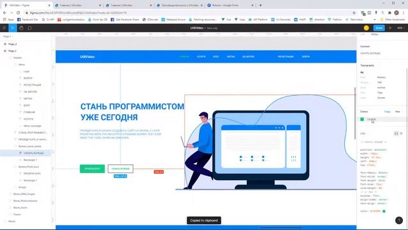The width and height of the screenshot is (408, 230).
Task: Click the yellow user avatar in the toolbar
Action: [x=367, y=28]
